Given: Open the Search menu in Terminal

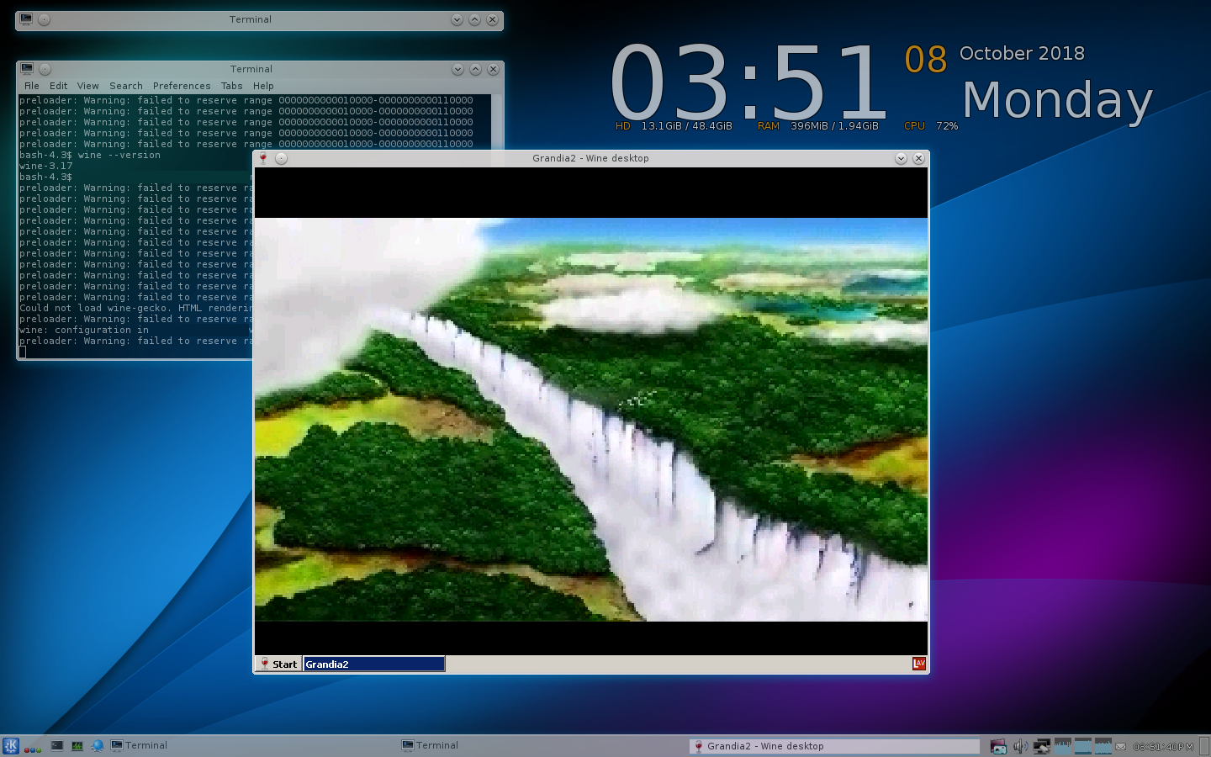Looking at the screenshot, I should click(126, 86).
